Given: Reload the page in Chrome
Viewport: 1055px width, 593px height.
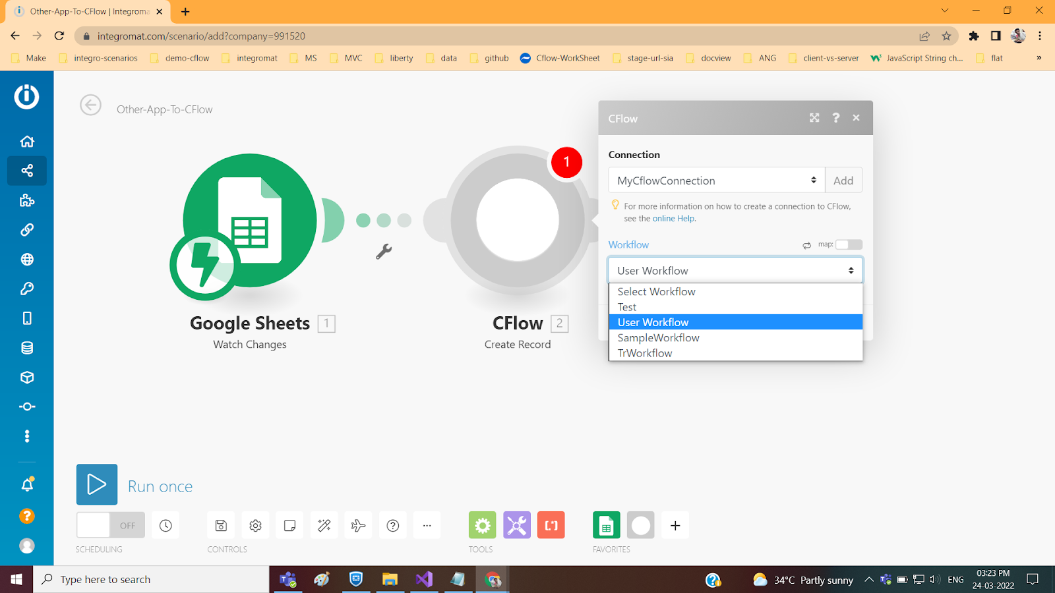Looking at the screenshot, I should click(x=59, y=36).
